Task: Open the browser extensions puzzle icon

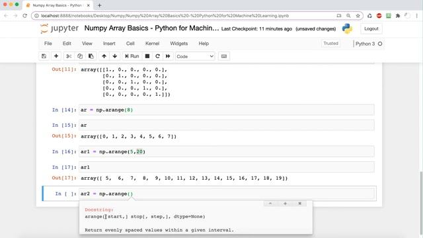Action: click(x=398, y=16)
